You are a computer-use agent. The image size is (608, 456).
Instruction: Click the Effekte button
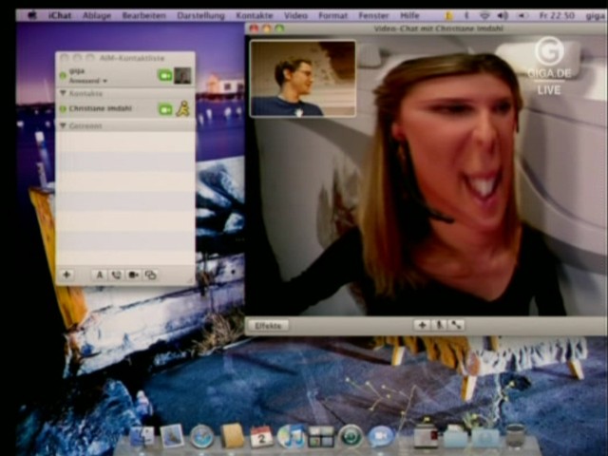tap(268, 325)
